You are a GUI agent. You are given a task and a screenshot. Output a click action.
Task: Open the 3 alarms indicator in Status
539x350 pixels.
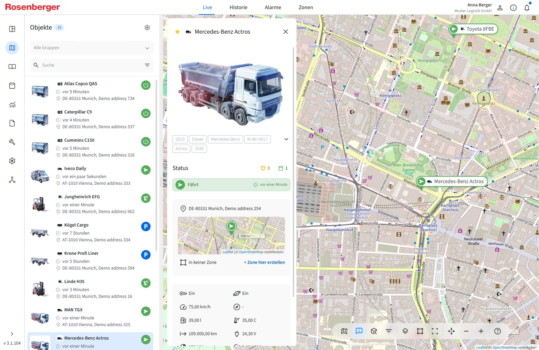(x=265, y=168)
